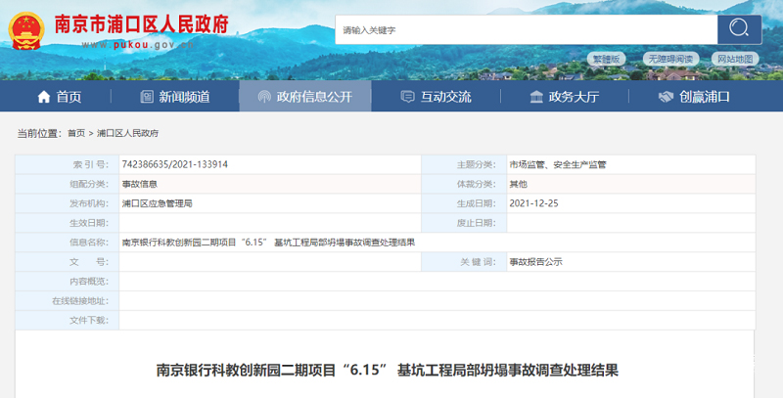Viewport: 783px width, 398px height.
Task: Click the magnifying glass search button
Action: (x=739, y=29)
